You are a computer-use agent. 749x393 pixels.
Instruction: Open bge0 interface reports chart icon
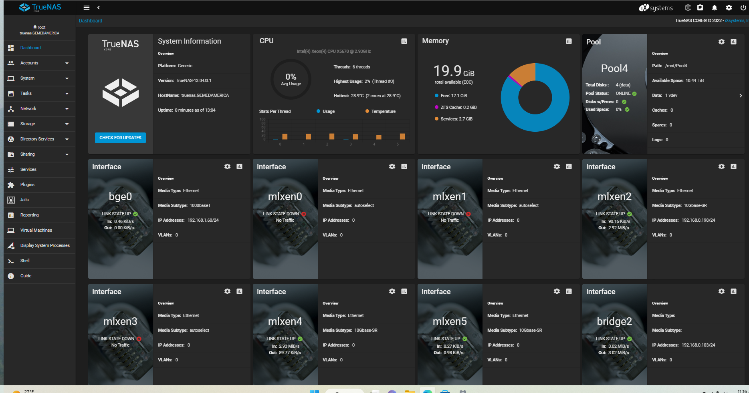coord(239,166)
